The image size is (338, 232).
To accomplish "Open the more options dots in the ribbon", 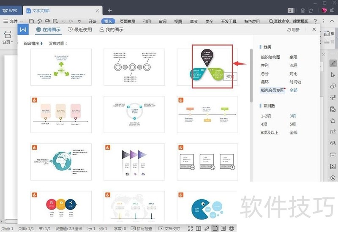I will click(324, 21).
